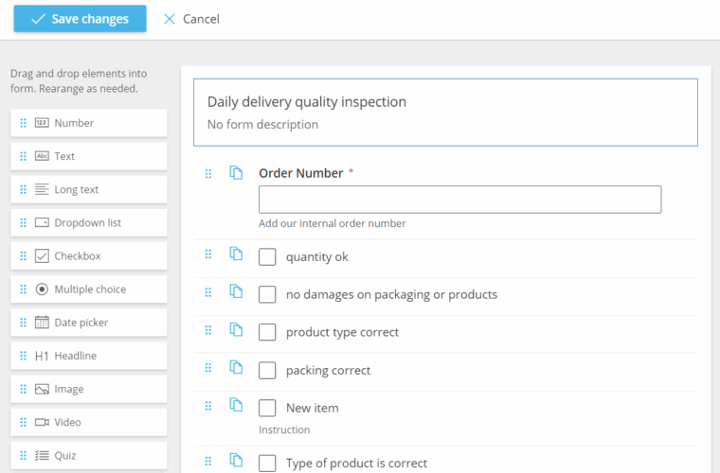The image size is (720, 473).
Task: Enable the 'packing correct' checkbox
Action: click(x=267, y=371)
